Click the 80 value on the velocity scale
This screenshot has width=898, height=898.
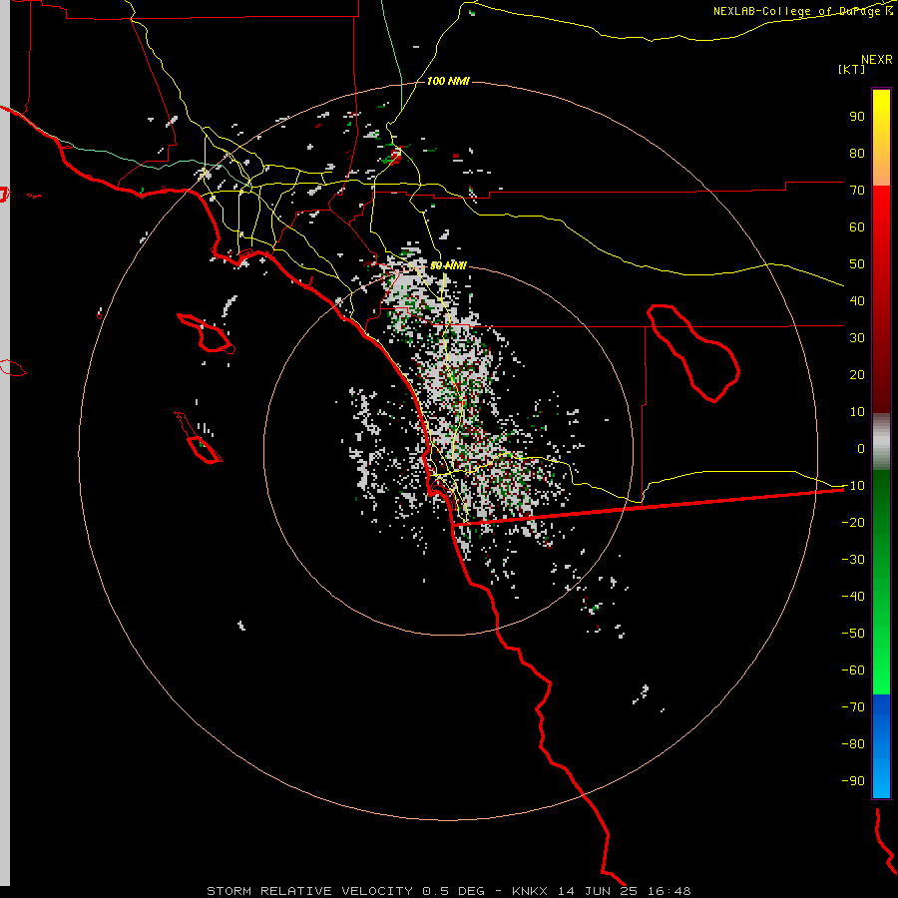(x=857, y=153)
